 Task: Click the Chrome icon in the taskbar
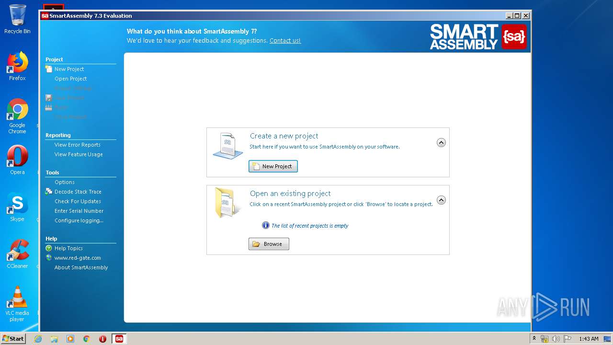[x=87, y=339]
